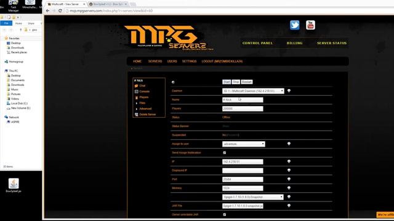Open the Spigot JAR selection dropdown
Viewport: 394px width, 221px height.
point(253,197)
